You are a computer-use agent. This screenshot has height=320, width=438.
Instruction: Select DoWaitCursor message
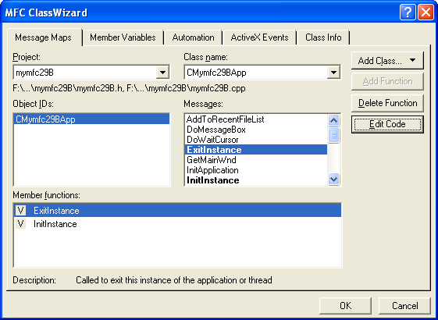coord(256,140)
